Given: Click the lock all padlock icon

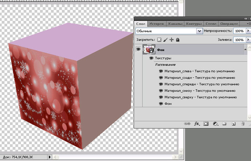Looking at the screenshot, I should point(177,39).
